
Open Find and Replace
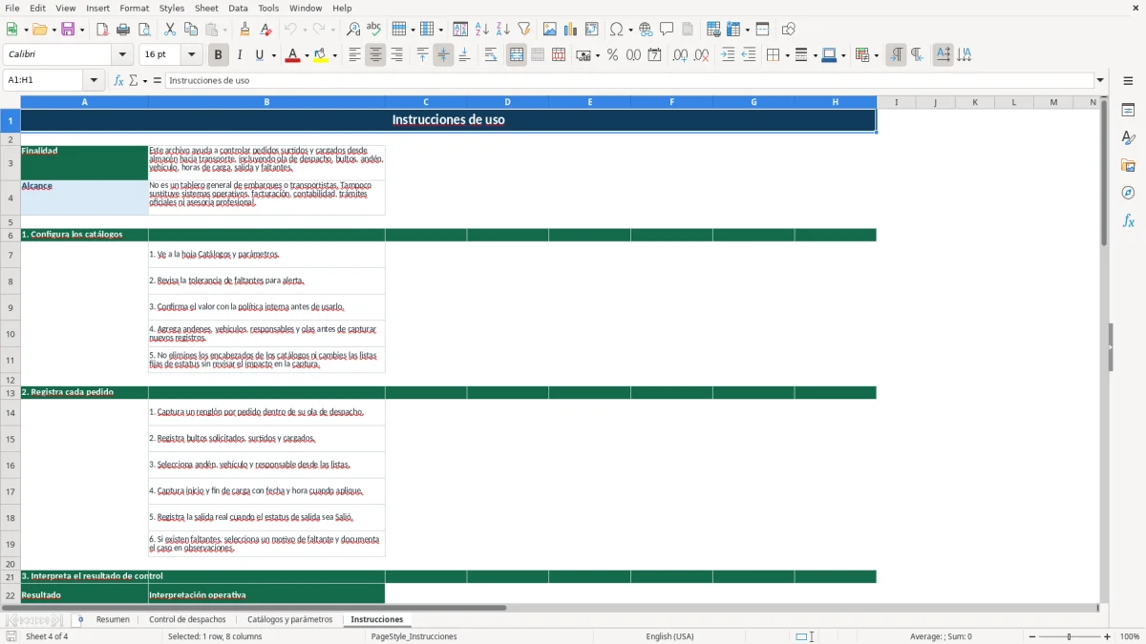click(x=352, y=29)
